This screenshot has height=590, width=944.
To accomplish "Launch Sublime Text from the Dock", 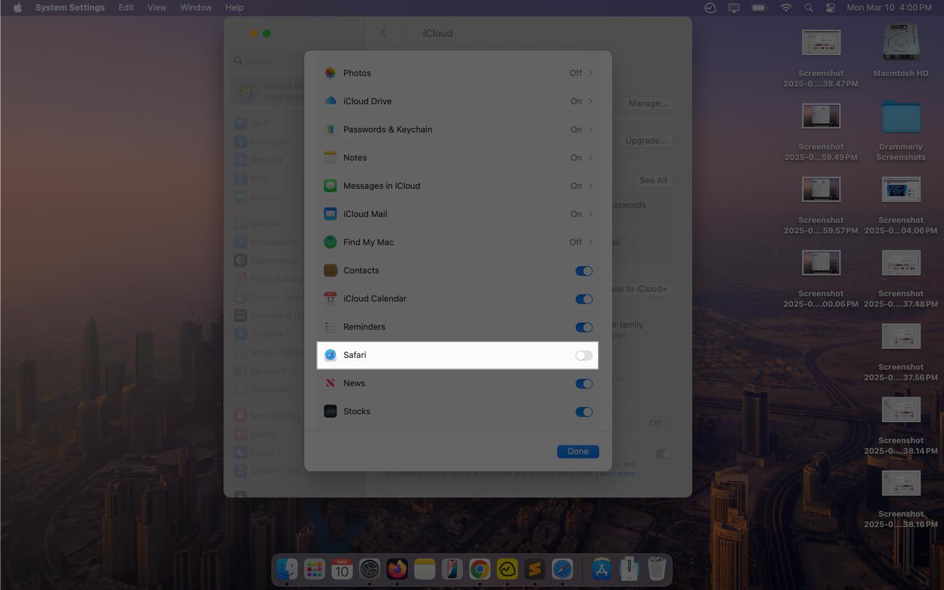I will 534,569.
